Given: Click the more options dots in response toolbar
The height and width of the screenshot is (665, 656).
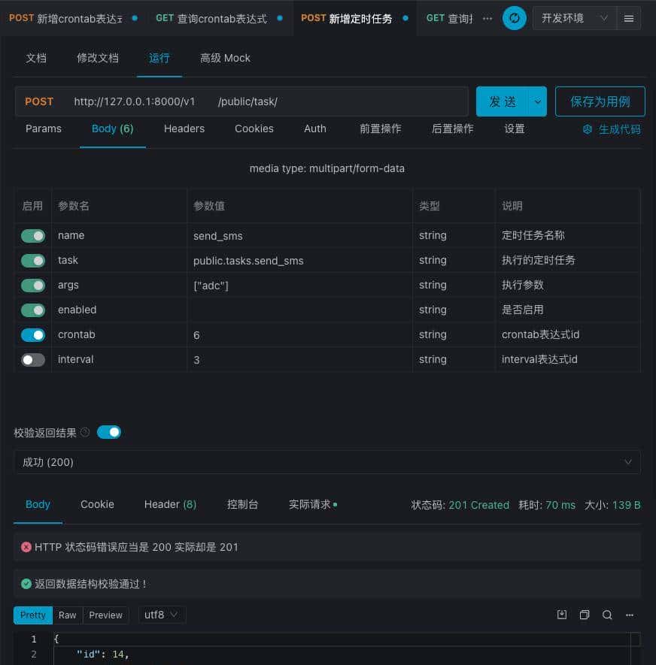Looking at the screenshot, I should 630,615.
